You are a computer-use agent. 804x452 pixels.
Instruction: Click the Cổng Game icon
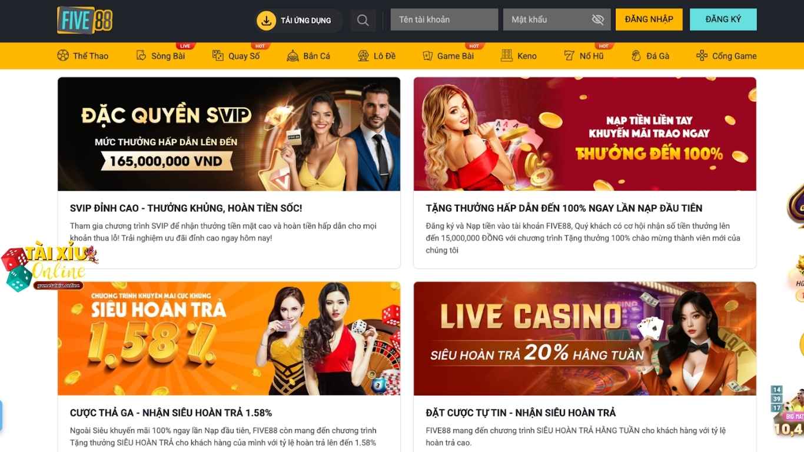(702, 56)
